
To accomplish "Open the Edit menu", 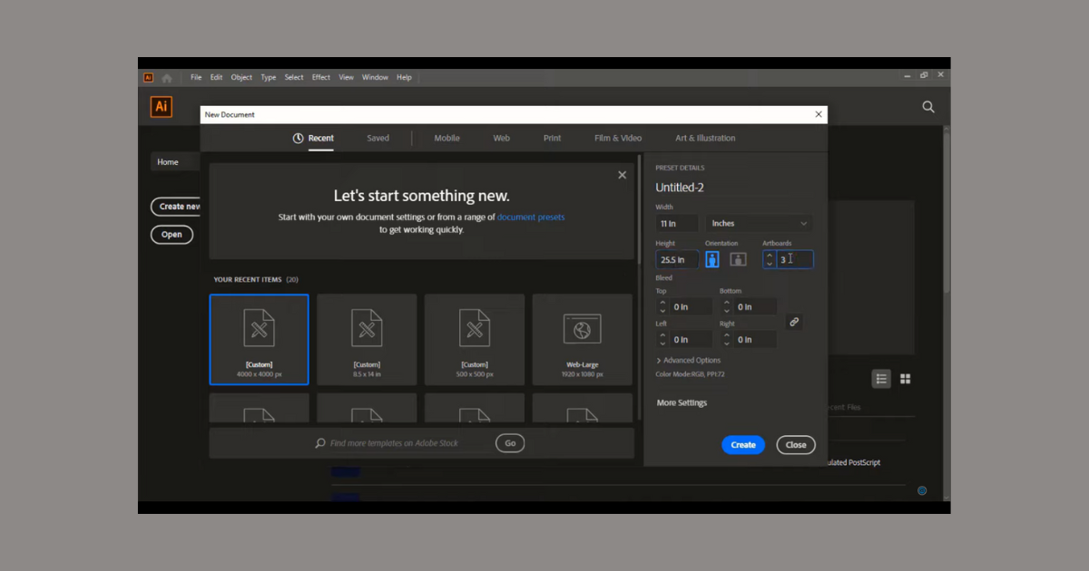I will pos(217,78).
